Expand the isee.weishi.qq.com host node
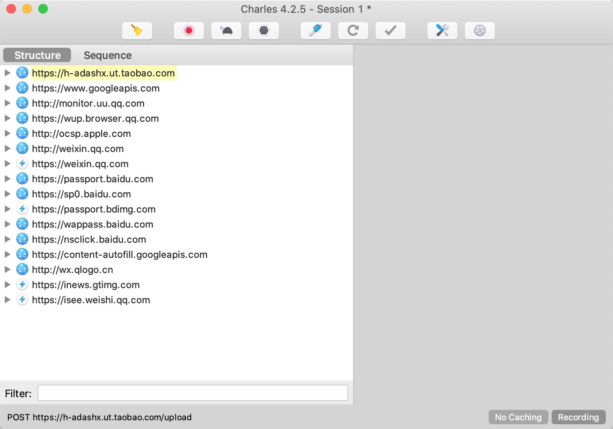 tap(7, 300)
